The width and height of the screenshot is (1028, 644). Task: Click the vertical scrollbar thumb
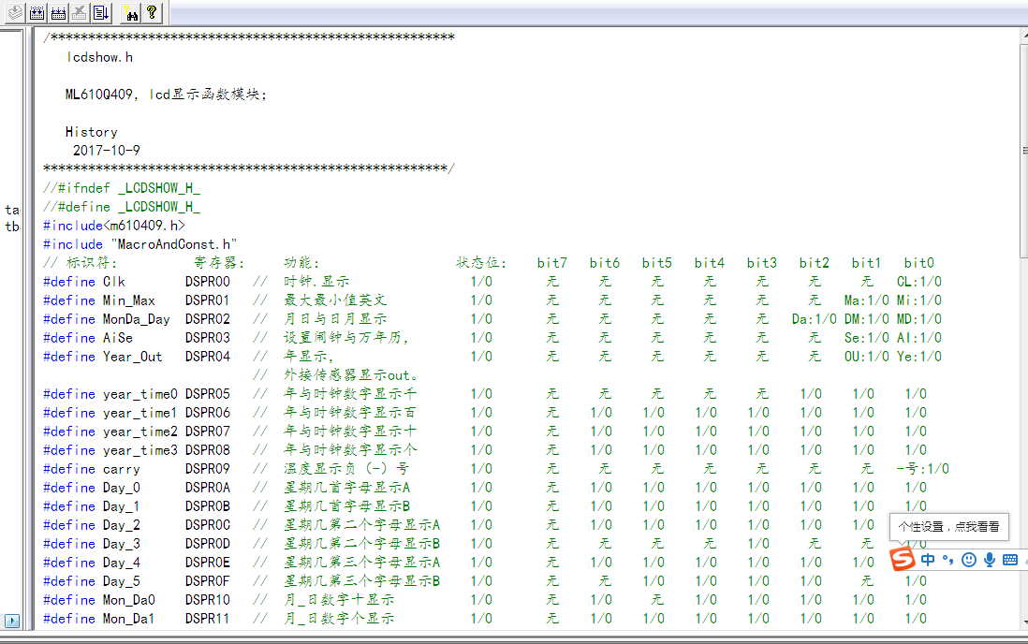point(1024,150)
